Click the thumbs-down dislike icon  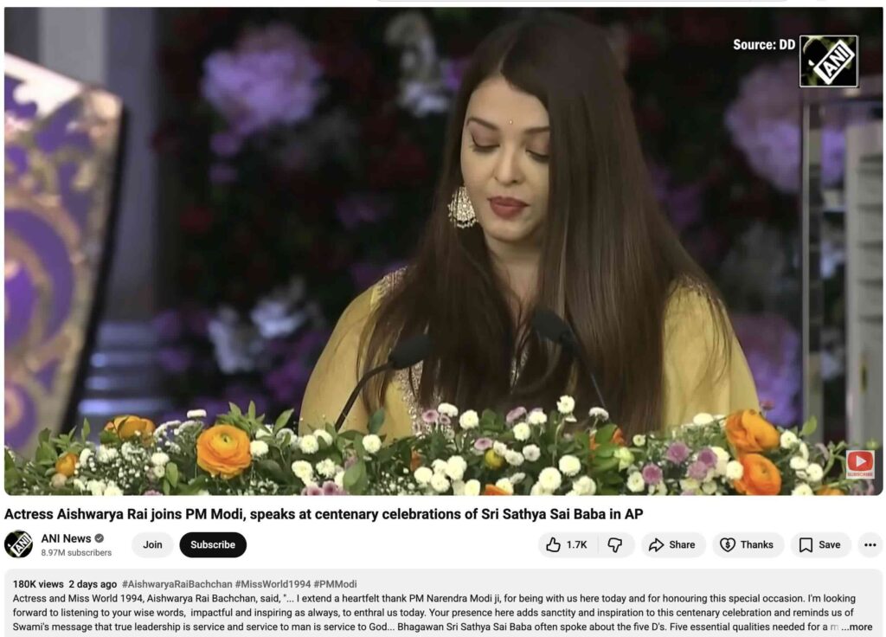pyautogui.click(x=615, y=545)
